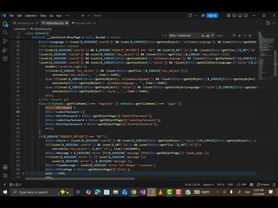
Task: Change indentation via Spaces: 4
Action: [x=208, y=185]
